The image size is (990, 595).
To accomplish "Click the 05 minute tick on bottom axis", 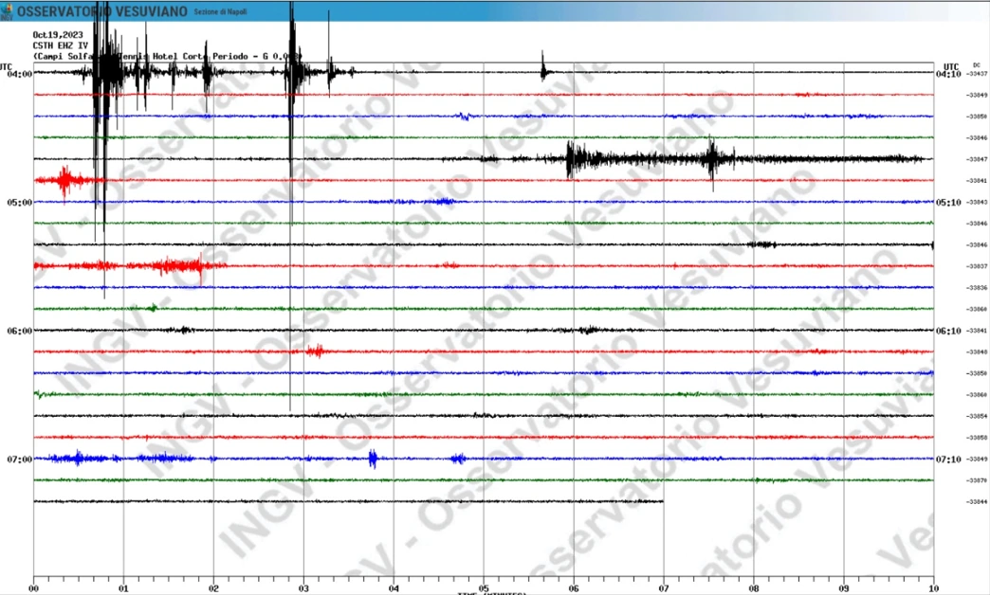I will [x=484, y=586].
